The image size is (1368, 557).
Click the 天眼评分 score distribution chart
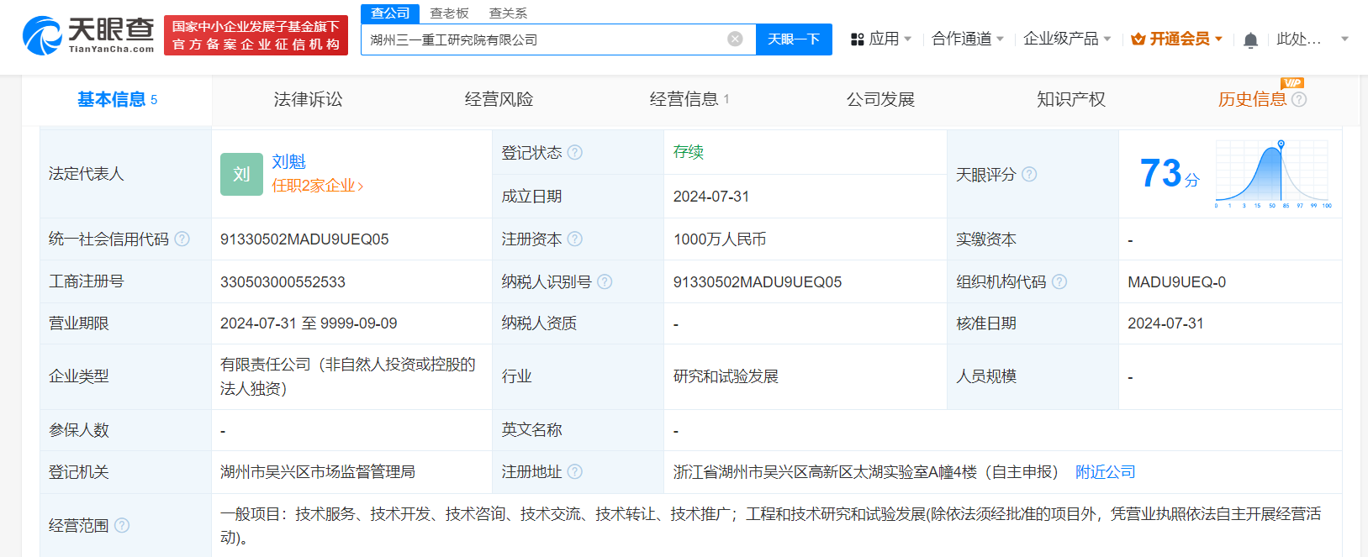(x=1272, y=174)
